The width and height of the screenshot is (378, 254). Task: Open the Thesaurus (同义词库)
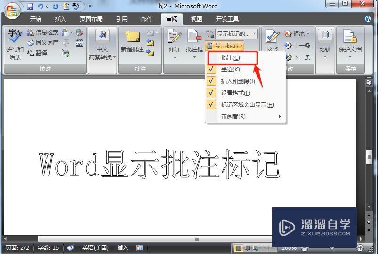pos(43,43)
